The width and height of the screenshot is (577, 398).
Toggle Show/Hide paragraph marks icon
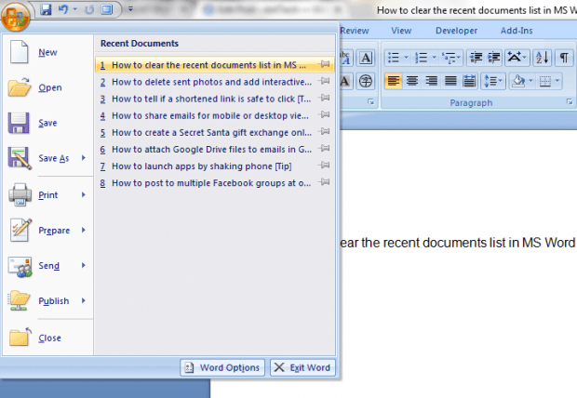(x=564, y=58)
